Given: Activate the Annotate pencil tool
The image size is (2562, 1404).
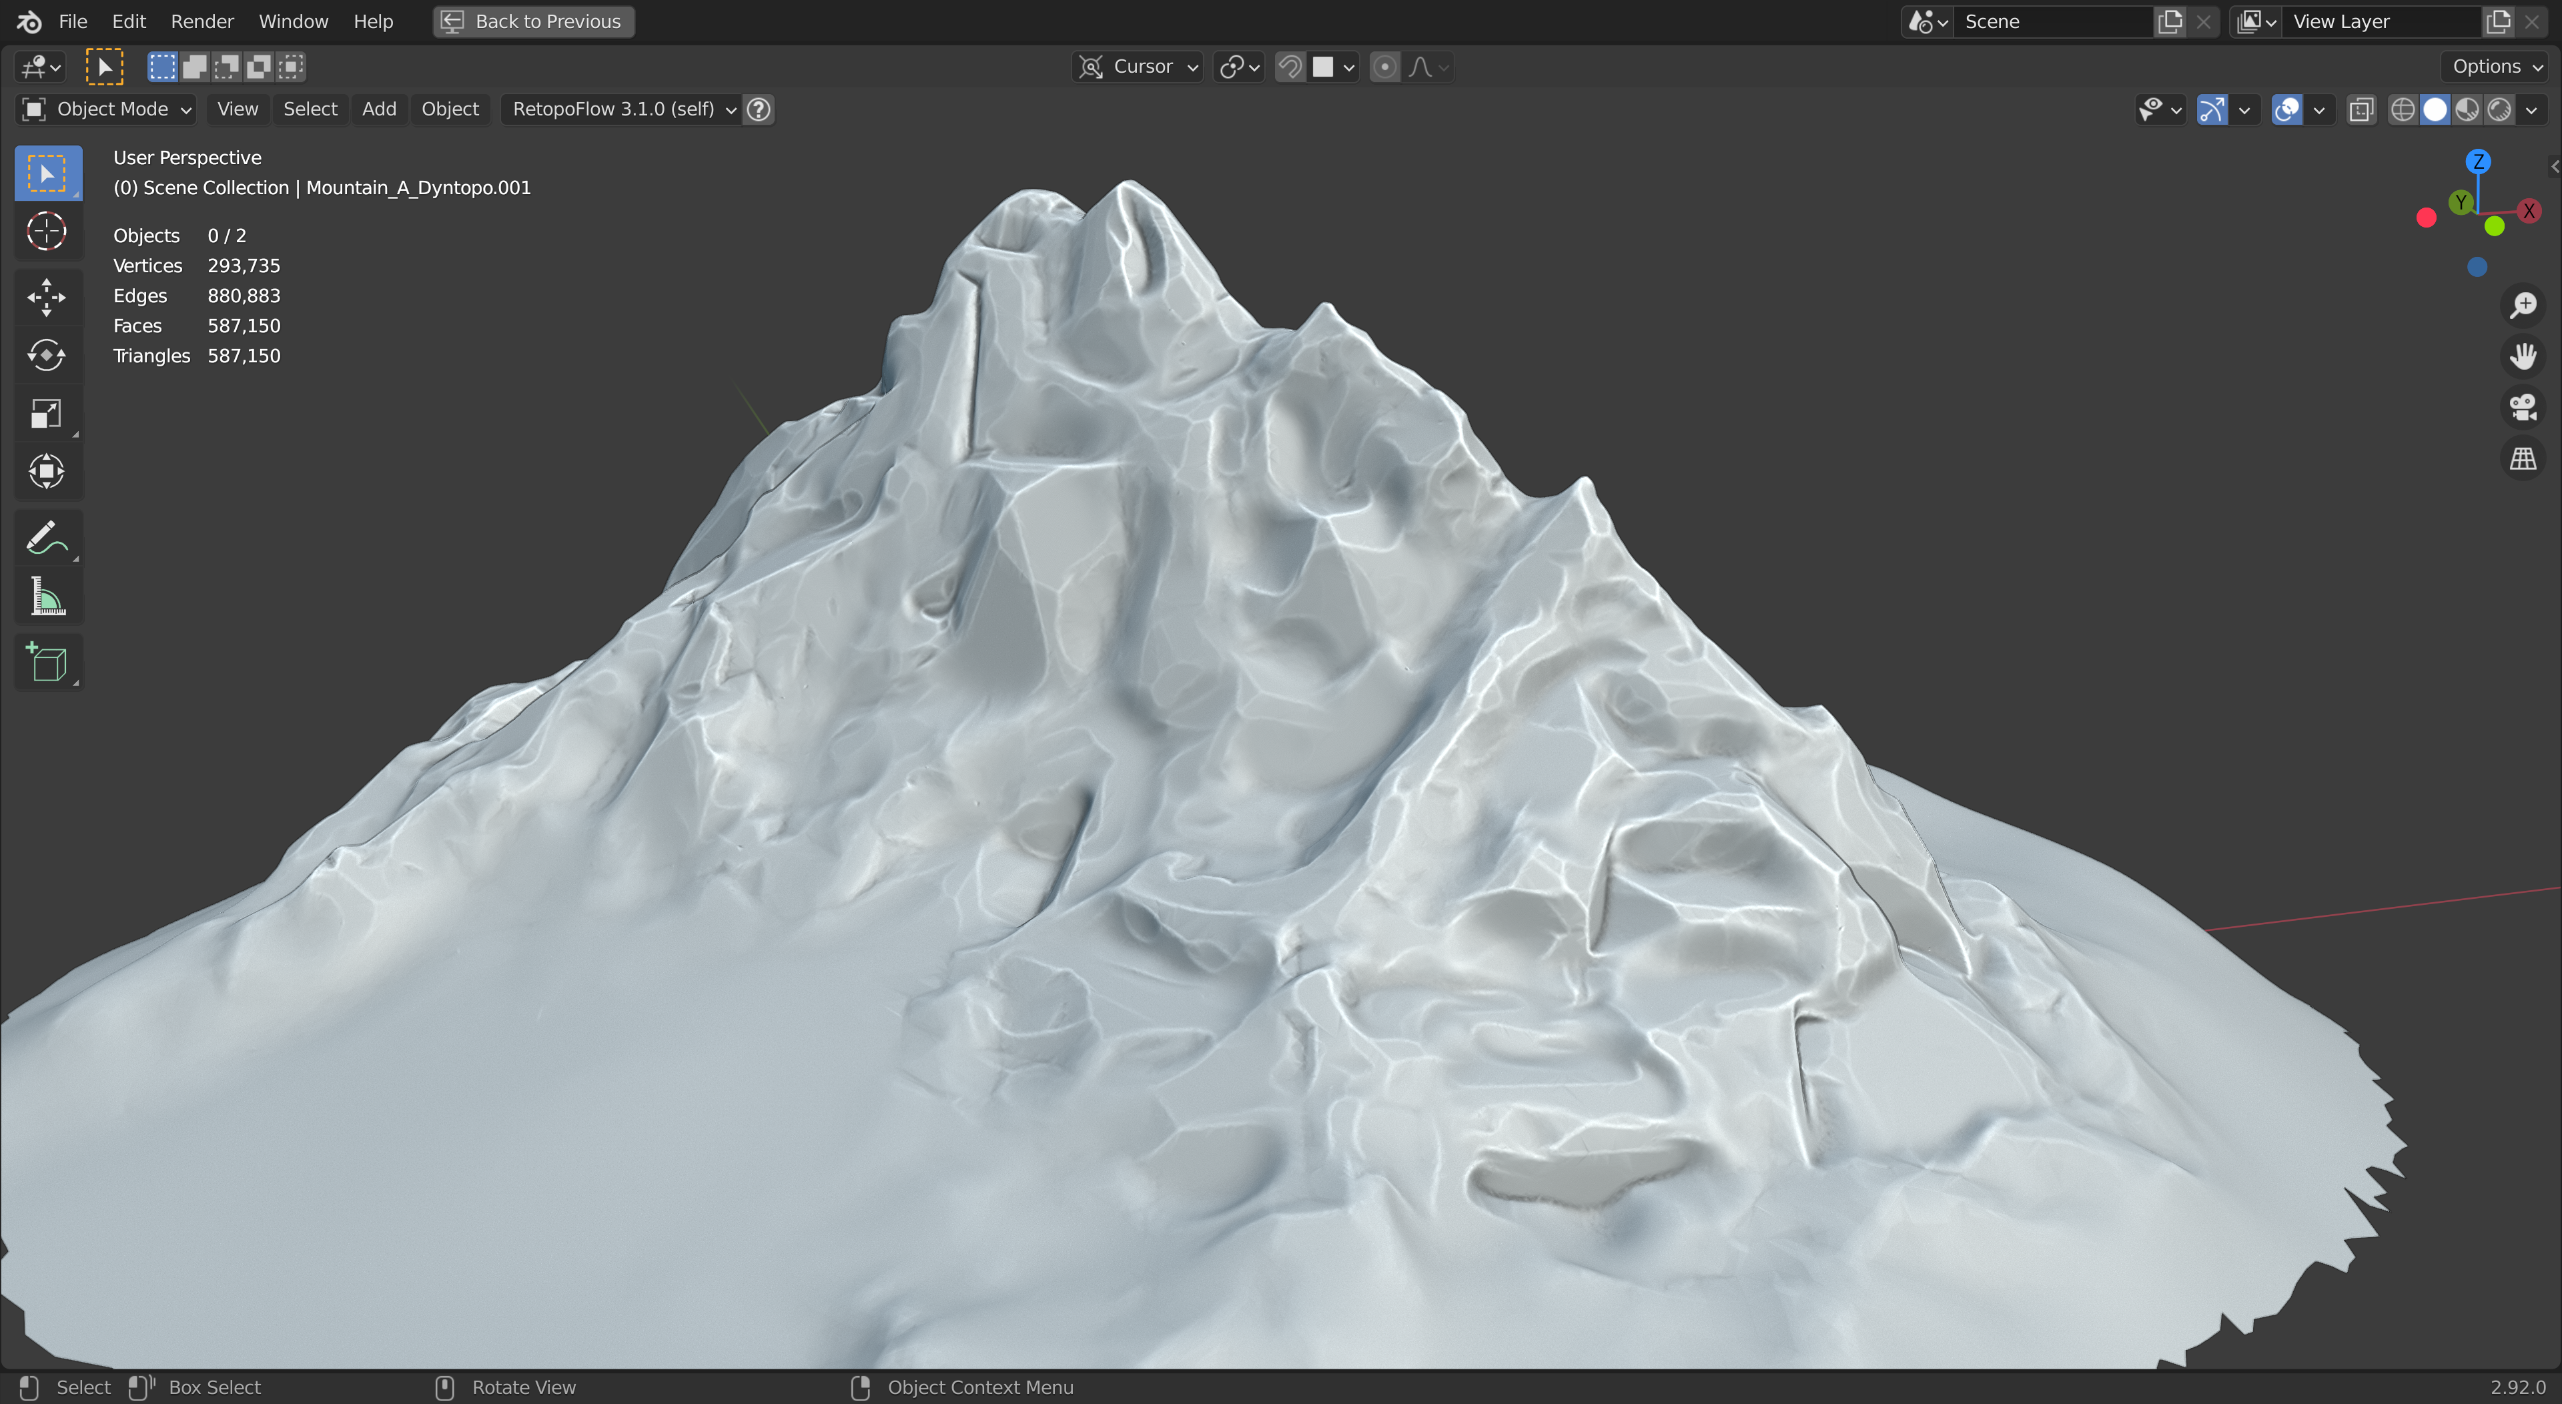Looking at the screenshot, I should pyautogui.click(x=47, y=539).
